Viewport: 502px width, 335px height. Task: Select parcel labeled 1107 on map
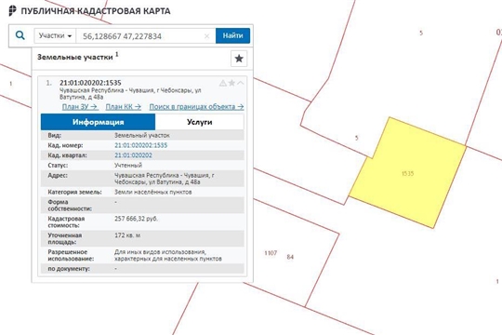click(271, 253)
